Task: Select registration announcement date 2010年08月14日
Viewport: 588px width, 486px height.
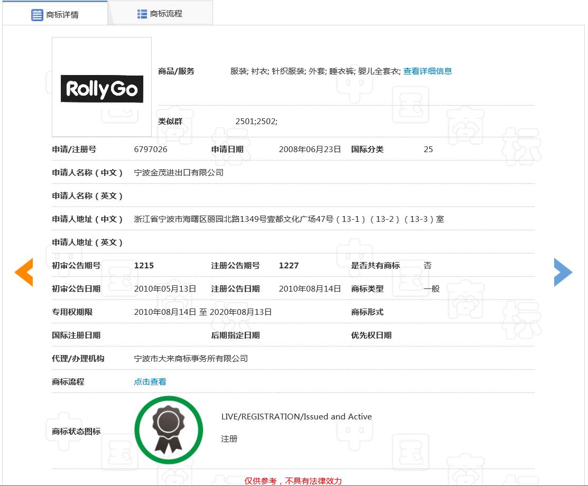Action: pos(310,289)
